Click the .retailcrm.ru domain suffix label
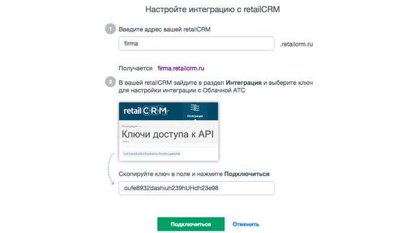Viewport: 420px width, 233px height. [x=296, y=44]
